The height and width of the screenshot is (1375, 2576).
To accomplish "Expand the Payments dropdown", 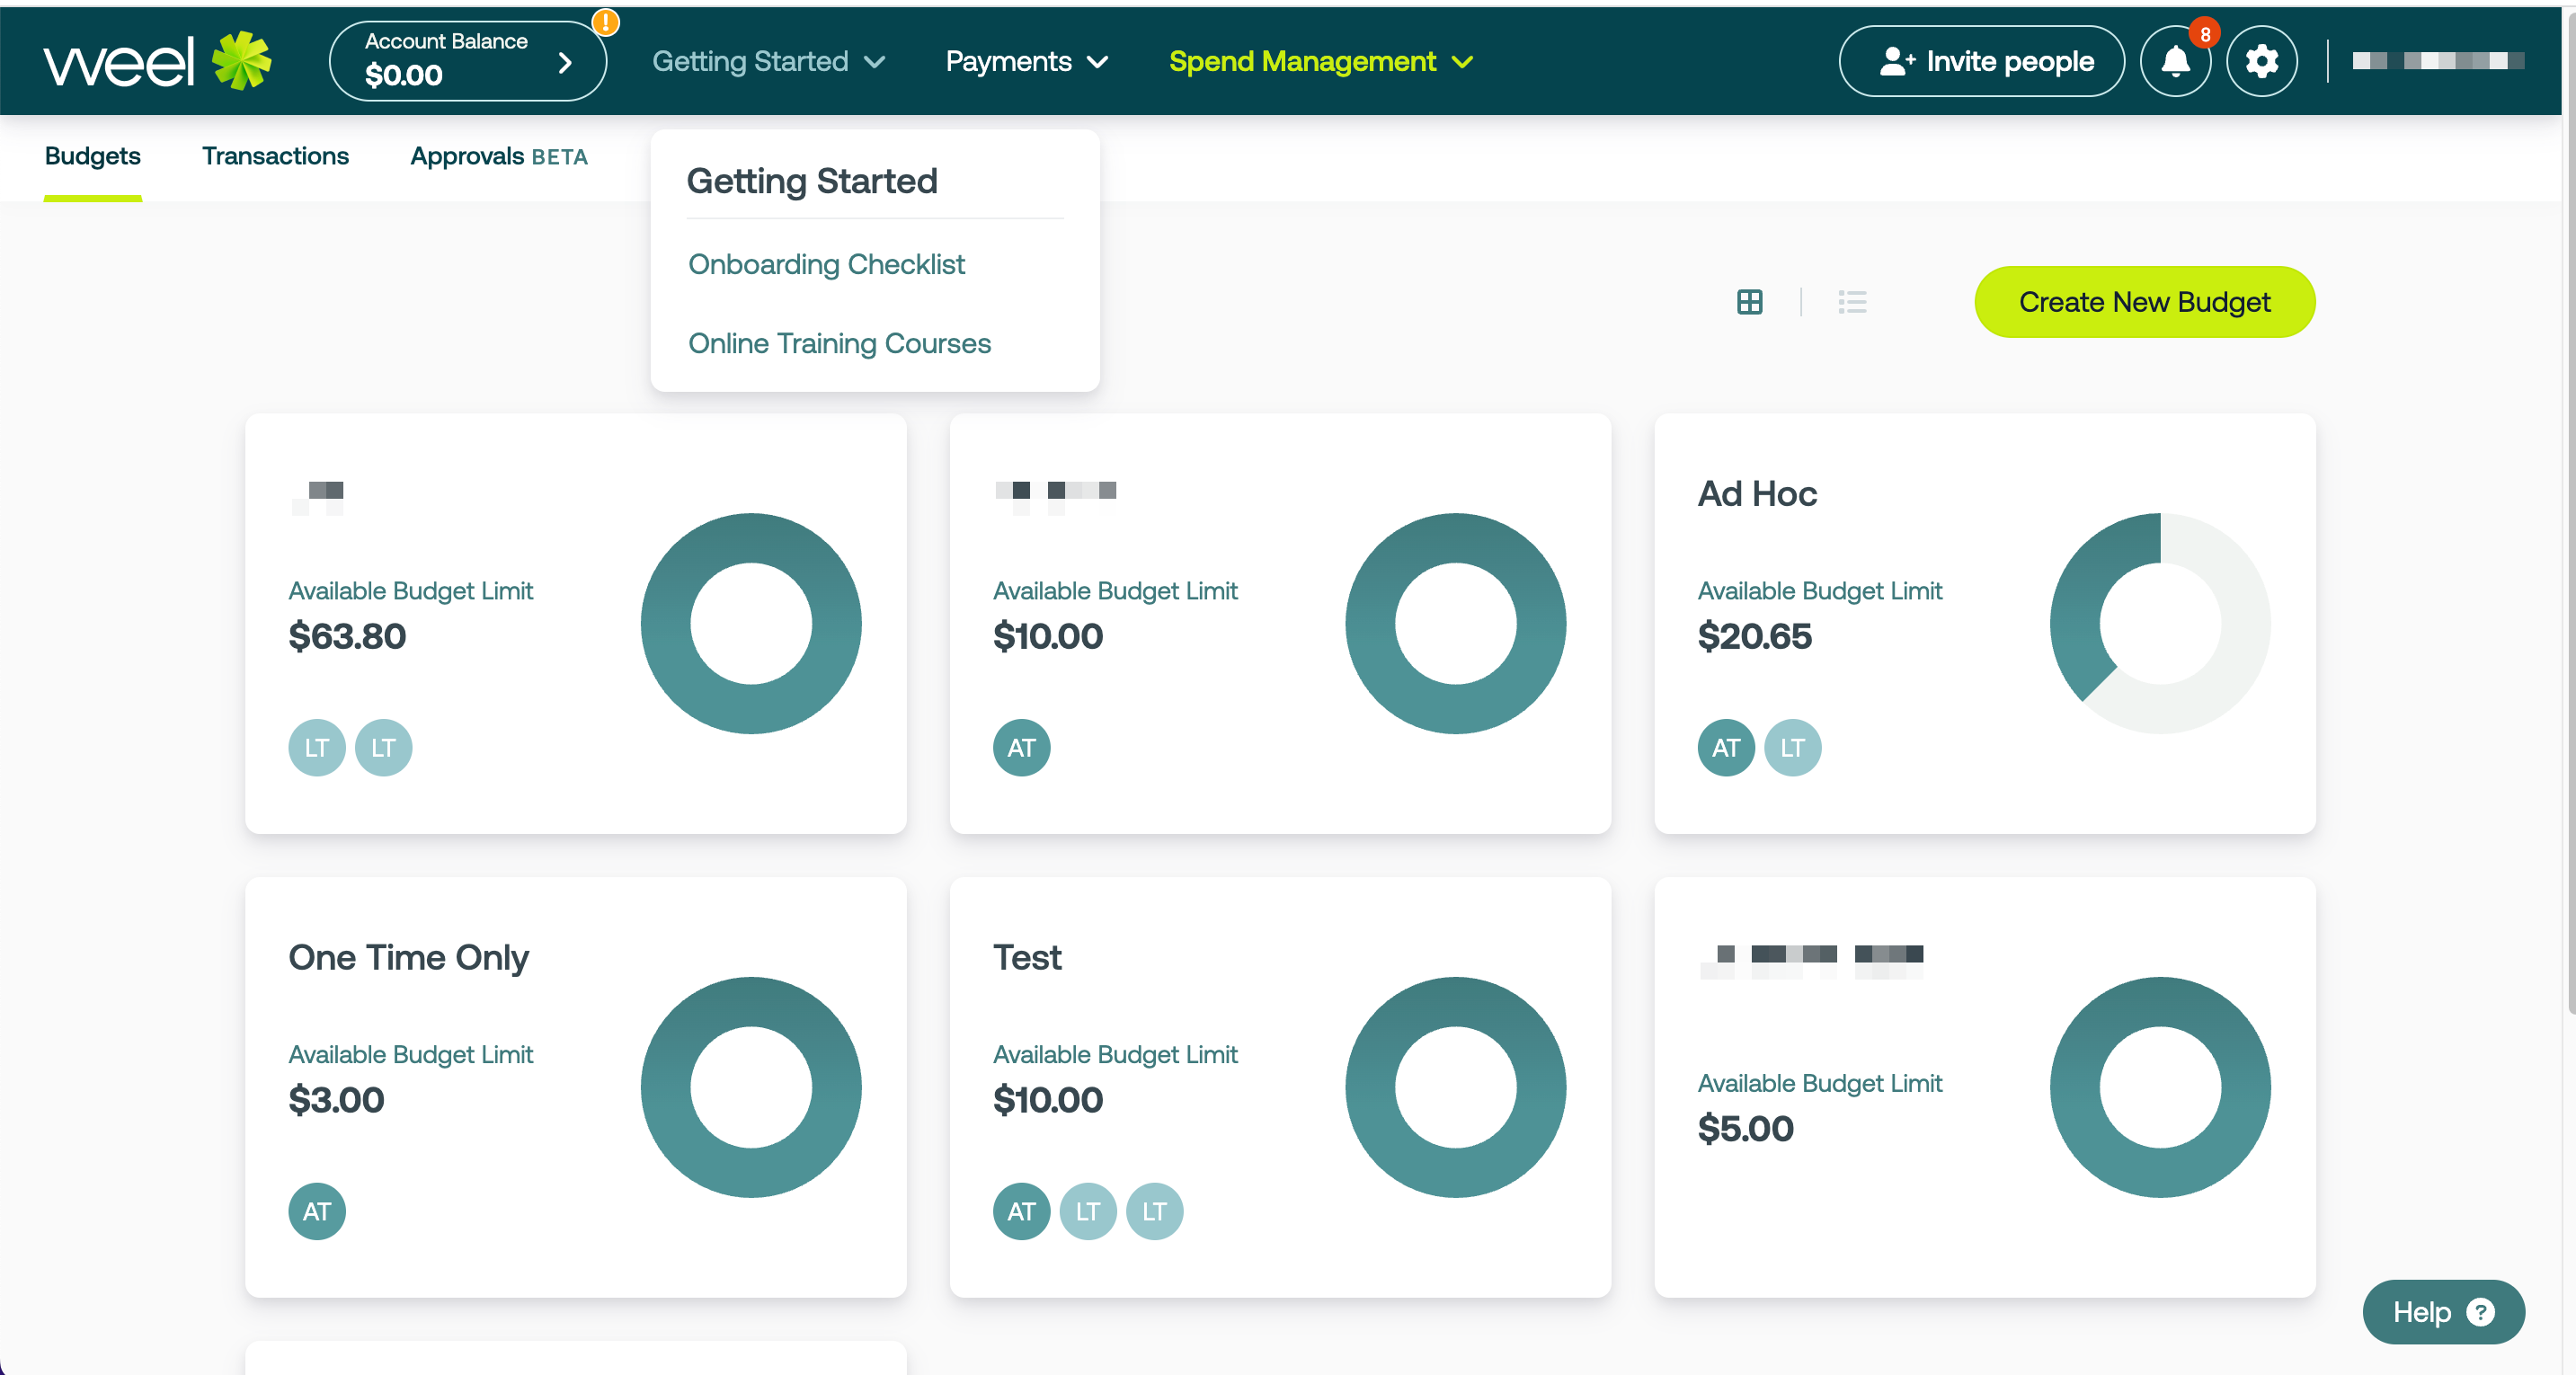I will 1026,61.
